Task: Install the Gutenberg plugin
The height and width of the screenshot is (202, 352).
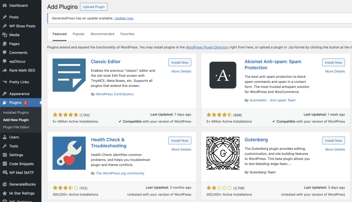Action: pos(333,141)
